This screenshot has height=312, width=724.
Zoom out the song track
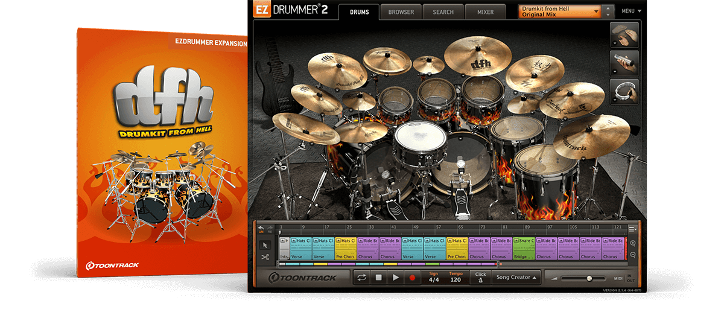click(633, 254)
